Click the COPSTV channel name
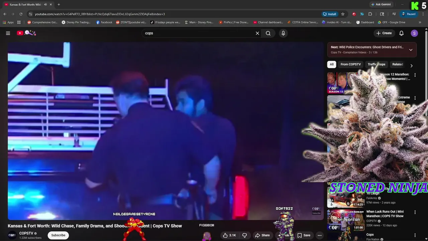The image size is (428, 241). 26,233
